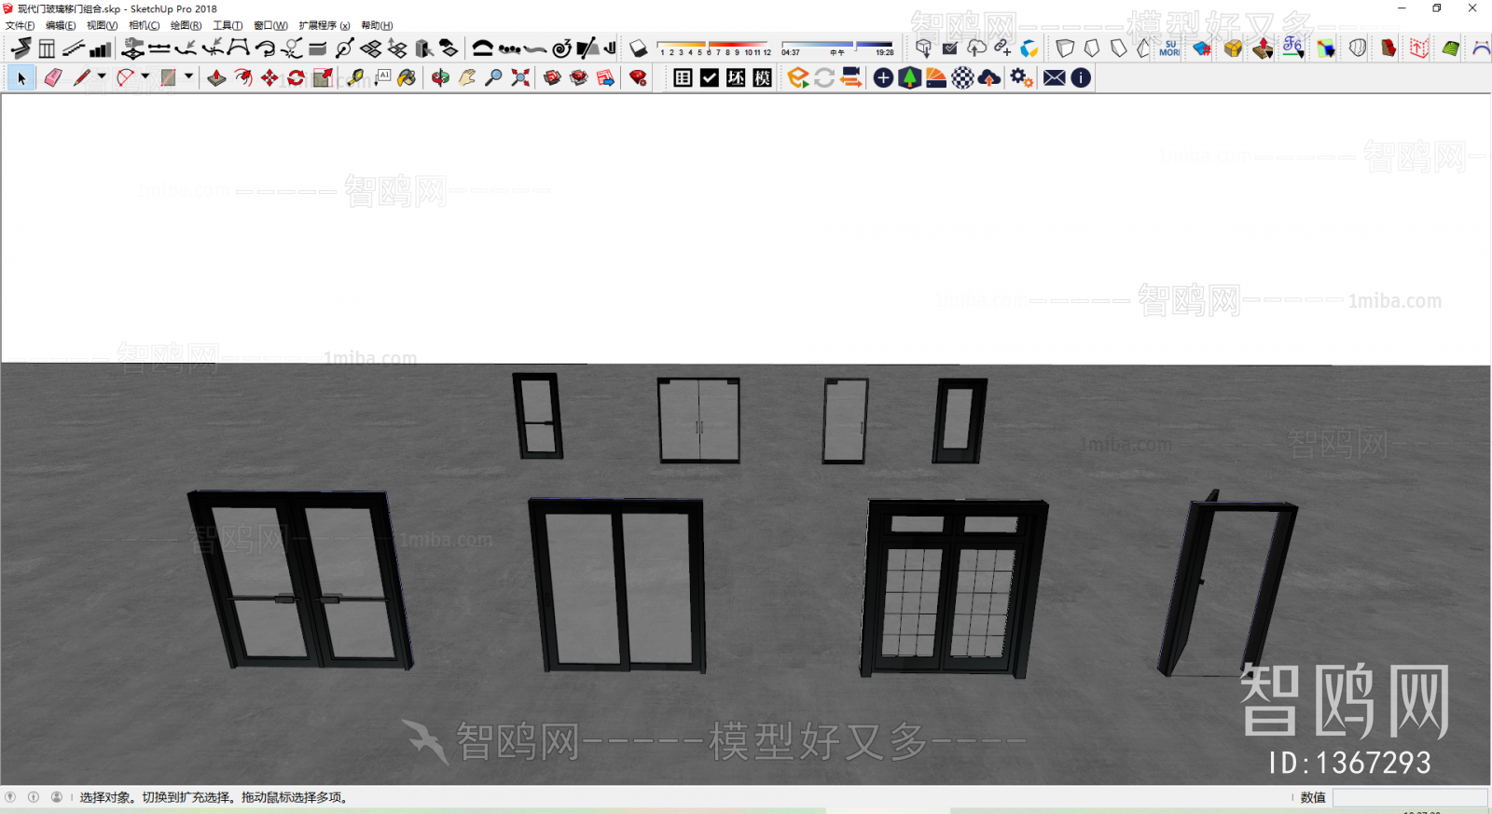The image size is (1492, 814).
Task: Toggle the Enscape live sync arrows
Action: point(824,78)
